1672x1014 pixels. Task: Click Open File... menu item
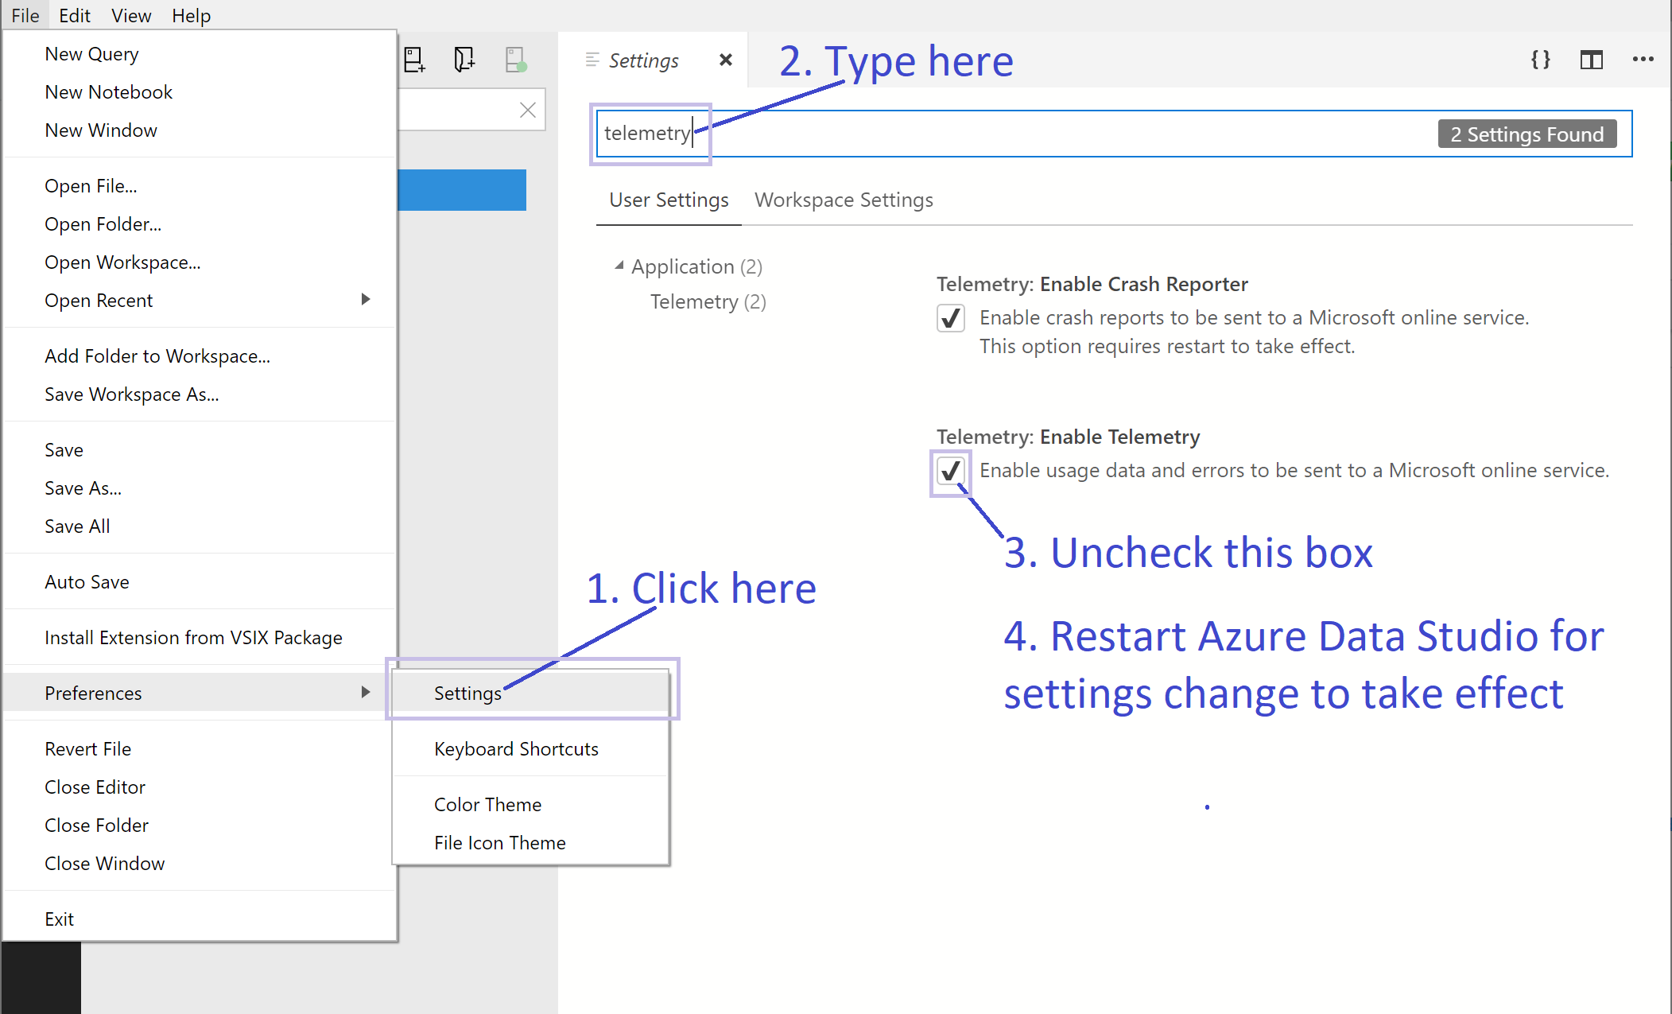click(x=200, y=186)
